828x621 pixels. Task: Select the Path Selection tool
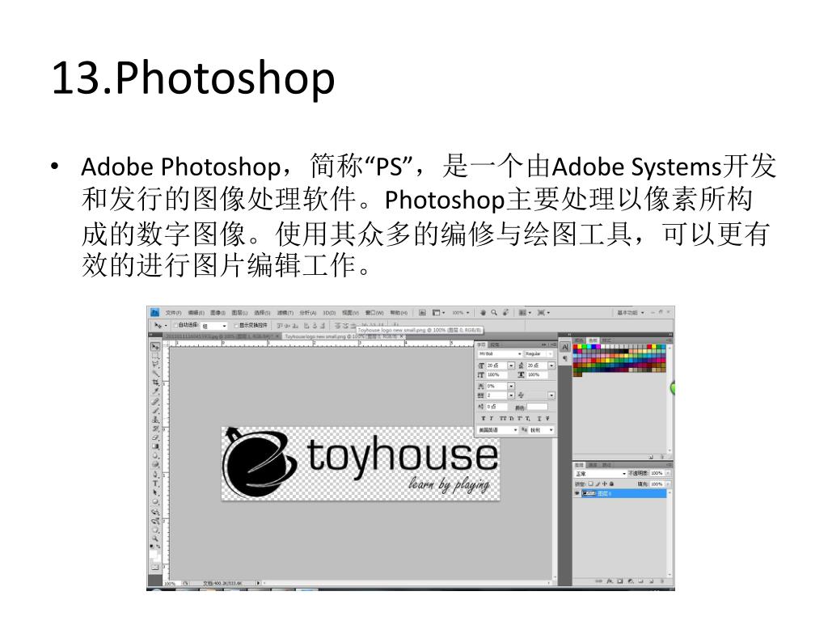(x=155, y=492)
